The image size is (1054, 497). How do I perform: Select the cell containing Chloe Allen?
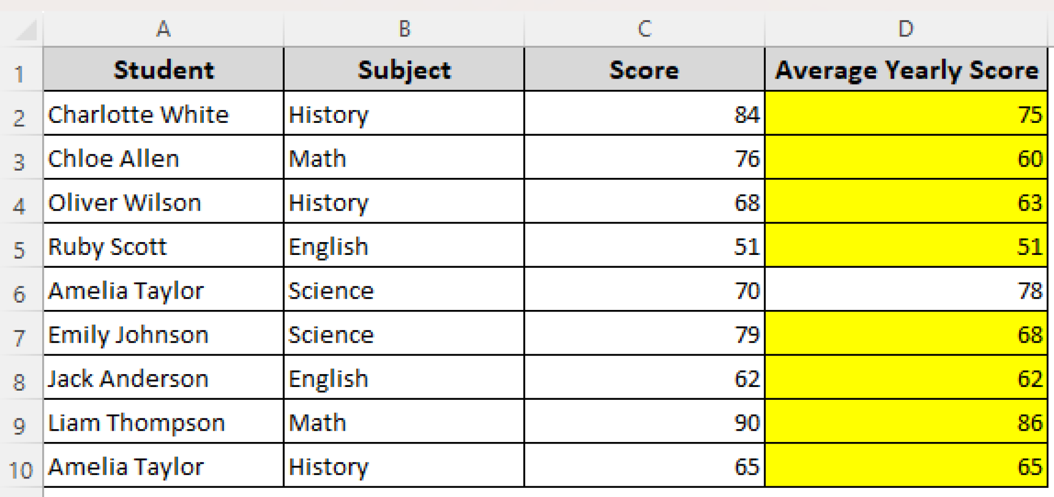163,158
